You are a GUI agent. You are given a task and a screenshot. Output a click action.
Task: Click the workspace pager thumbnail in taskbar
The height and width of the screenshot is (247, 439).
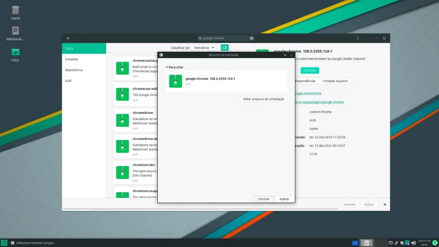point(366,243)
